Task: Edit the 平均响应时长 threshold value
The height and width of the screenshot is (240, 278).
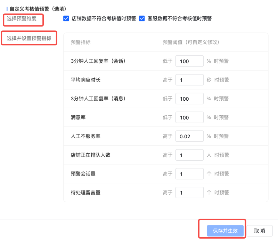Action: click(189, 79)
